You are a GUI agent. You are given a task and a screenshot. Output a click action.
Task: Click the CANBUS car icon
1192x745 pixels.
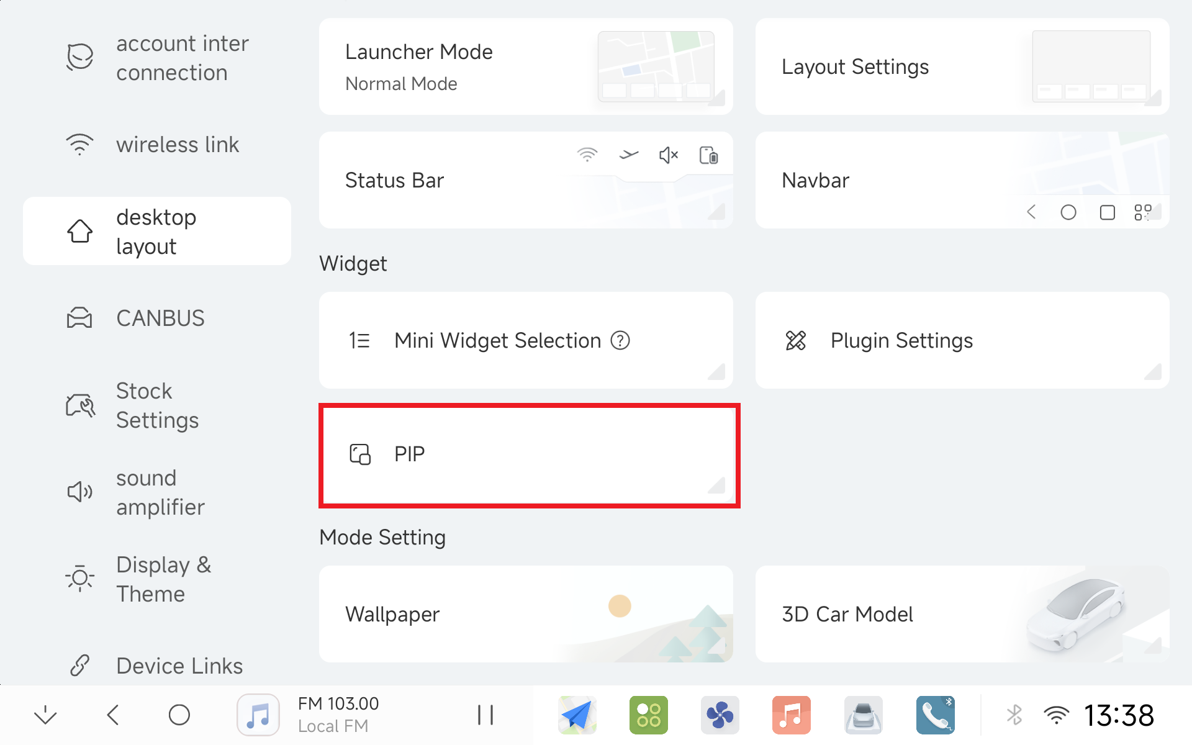[79, 318]
